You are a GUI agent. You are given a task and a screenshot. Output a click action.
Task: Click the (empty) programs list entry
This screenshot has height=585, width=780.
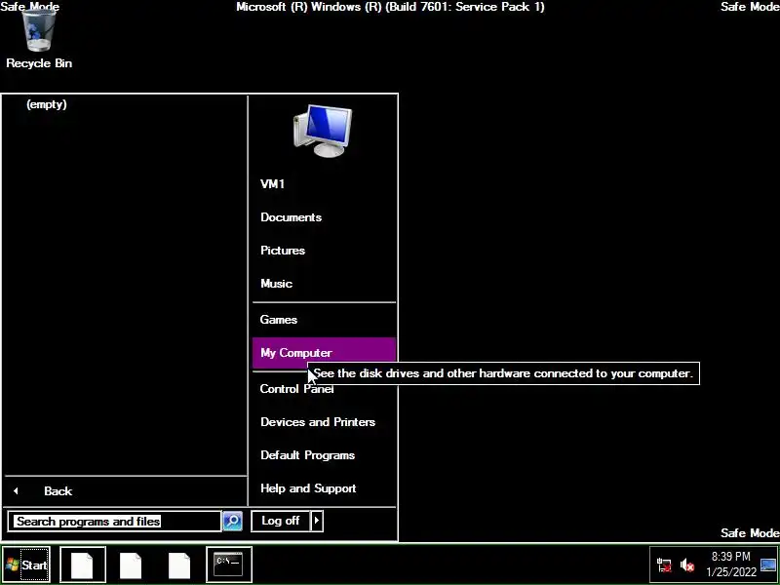[46, 104]
